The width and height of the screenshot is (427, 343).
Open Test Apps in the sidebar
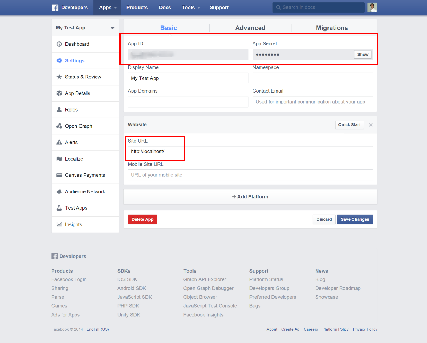85,208
